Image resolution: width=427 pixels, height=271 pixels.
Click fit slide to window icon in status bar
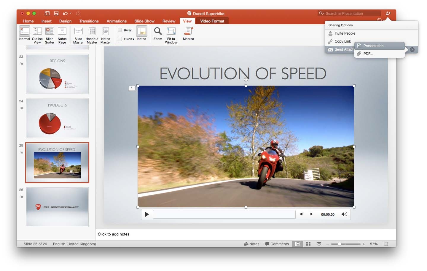point(386,244)
